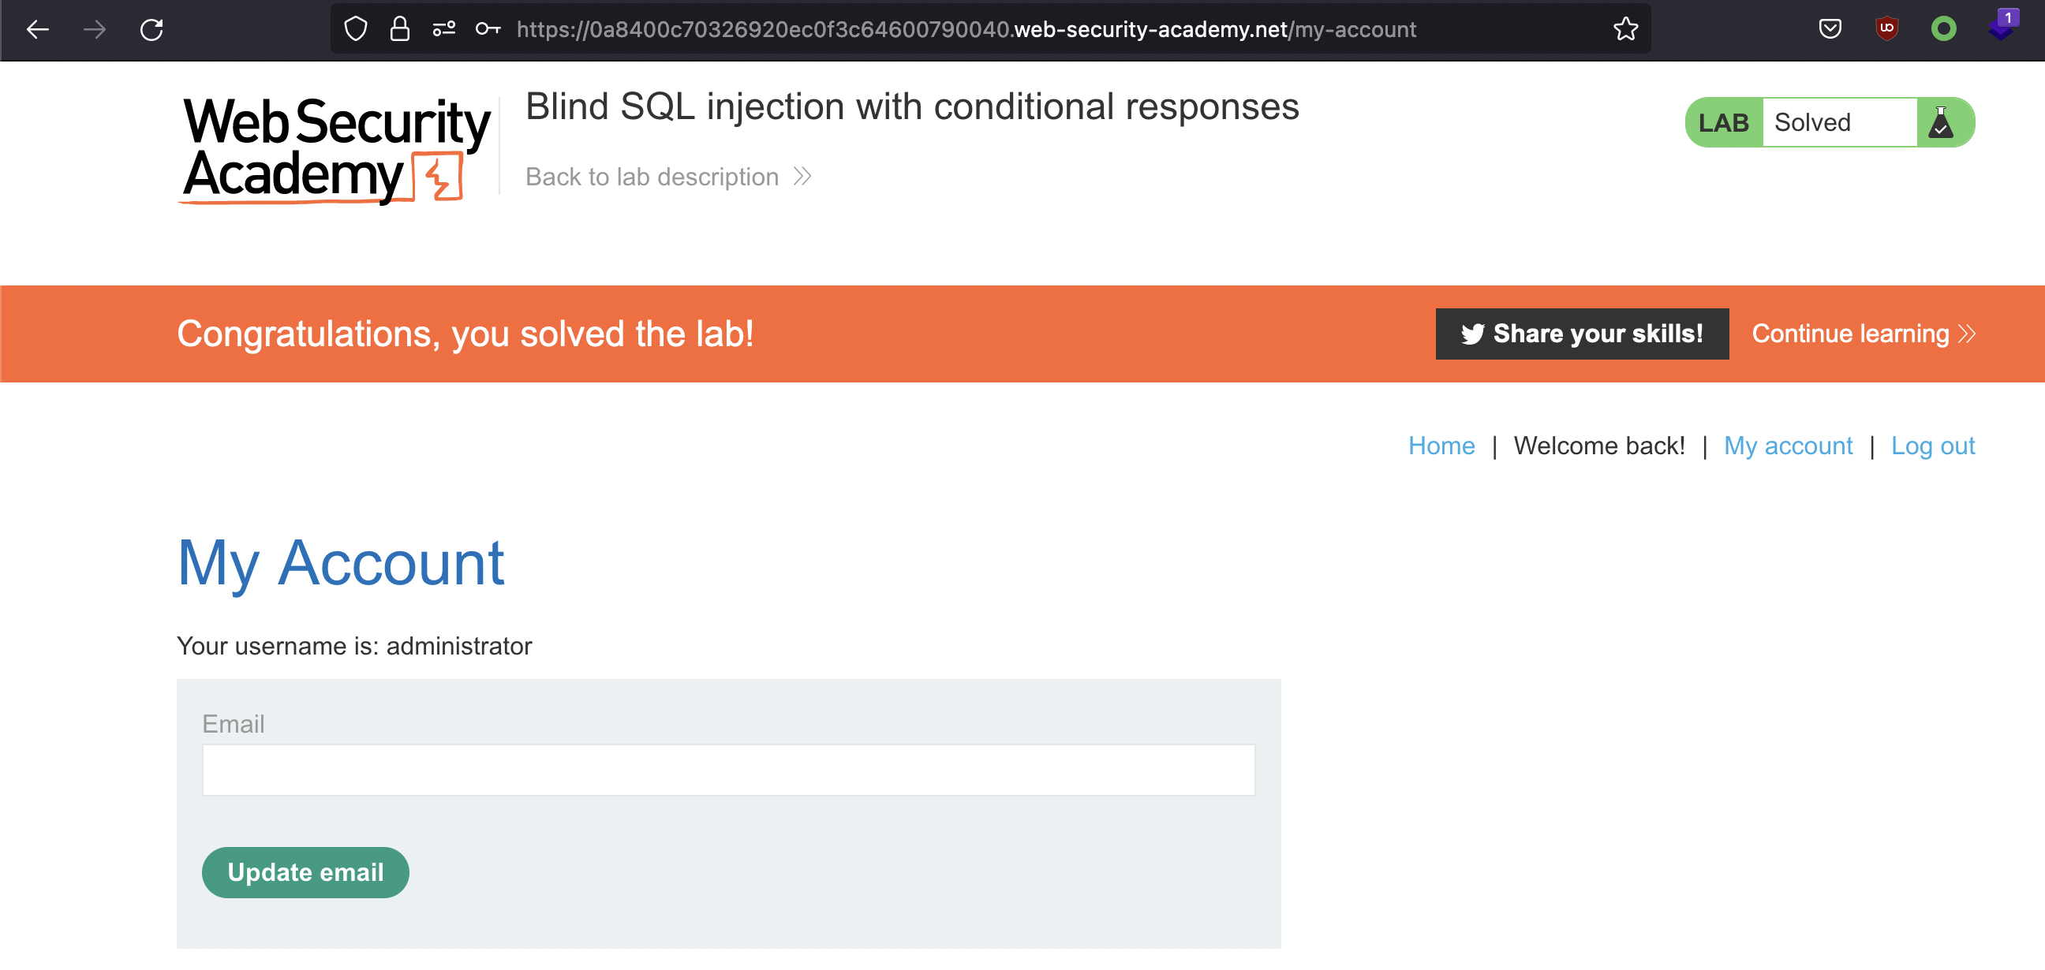Screen dimensions: 2045x970
Task: Click the padlock site security icon
Action: click(x=399, y=29)
